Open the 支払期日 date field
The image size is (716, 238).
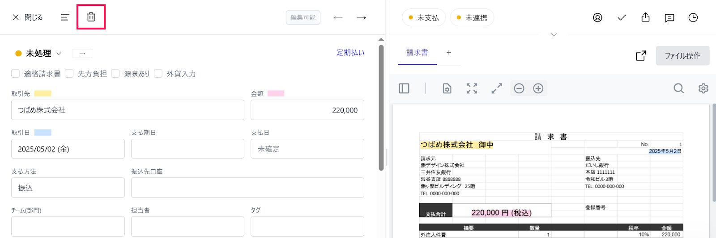pyautogui.click(x=188, y=149)
